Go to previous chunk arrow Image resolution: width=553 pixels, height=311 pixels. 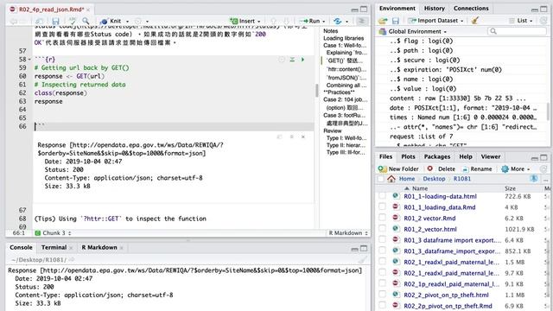pyautogui.click(x=273, y=21)
